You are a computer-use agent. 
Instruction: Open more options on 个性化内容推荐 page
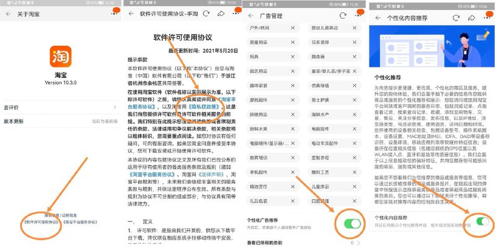click(487, 18)
